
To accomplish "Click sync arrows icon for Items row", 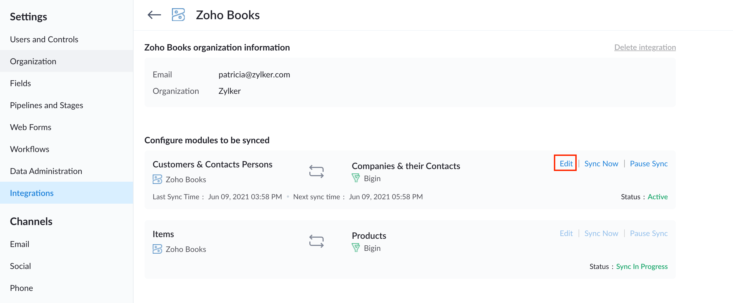I will click(316, 241).
